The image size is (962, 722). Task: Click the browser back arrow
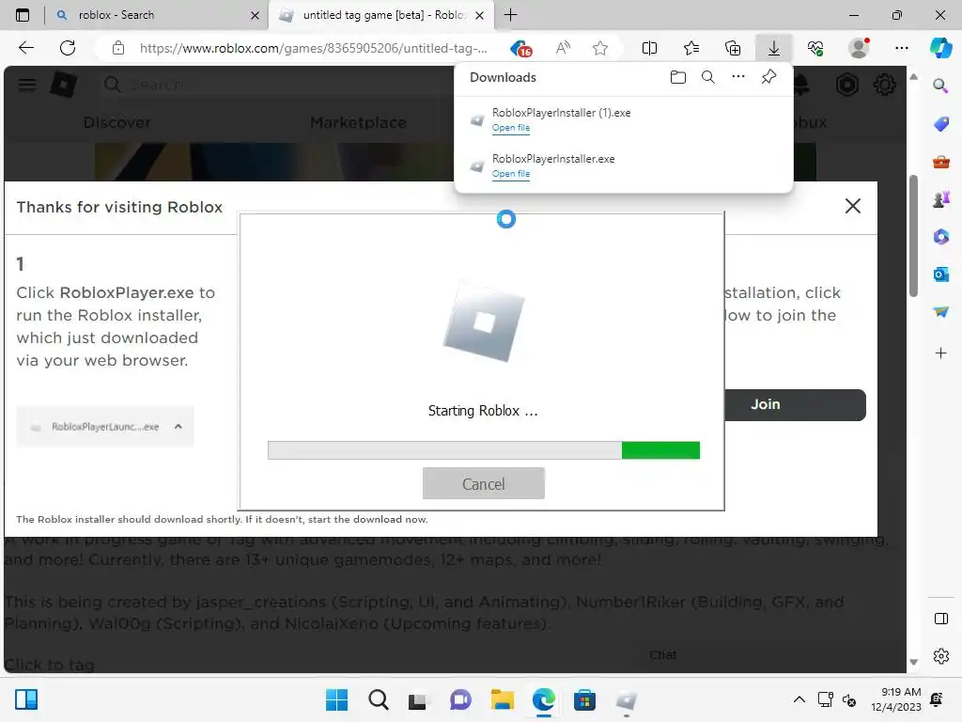pyautogui.click(x=25, y=48)
